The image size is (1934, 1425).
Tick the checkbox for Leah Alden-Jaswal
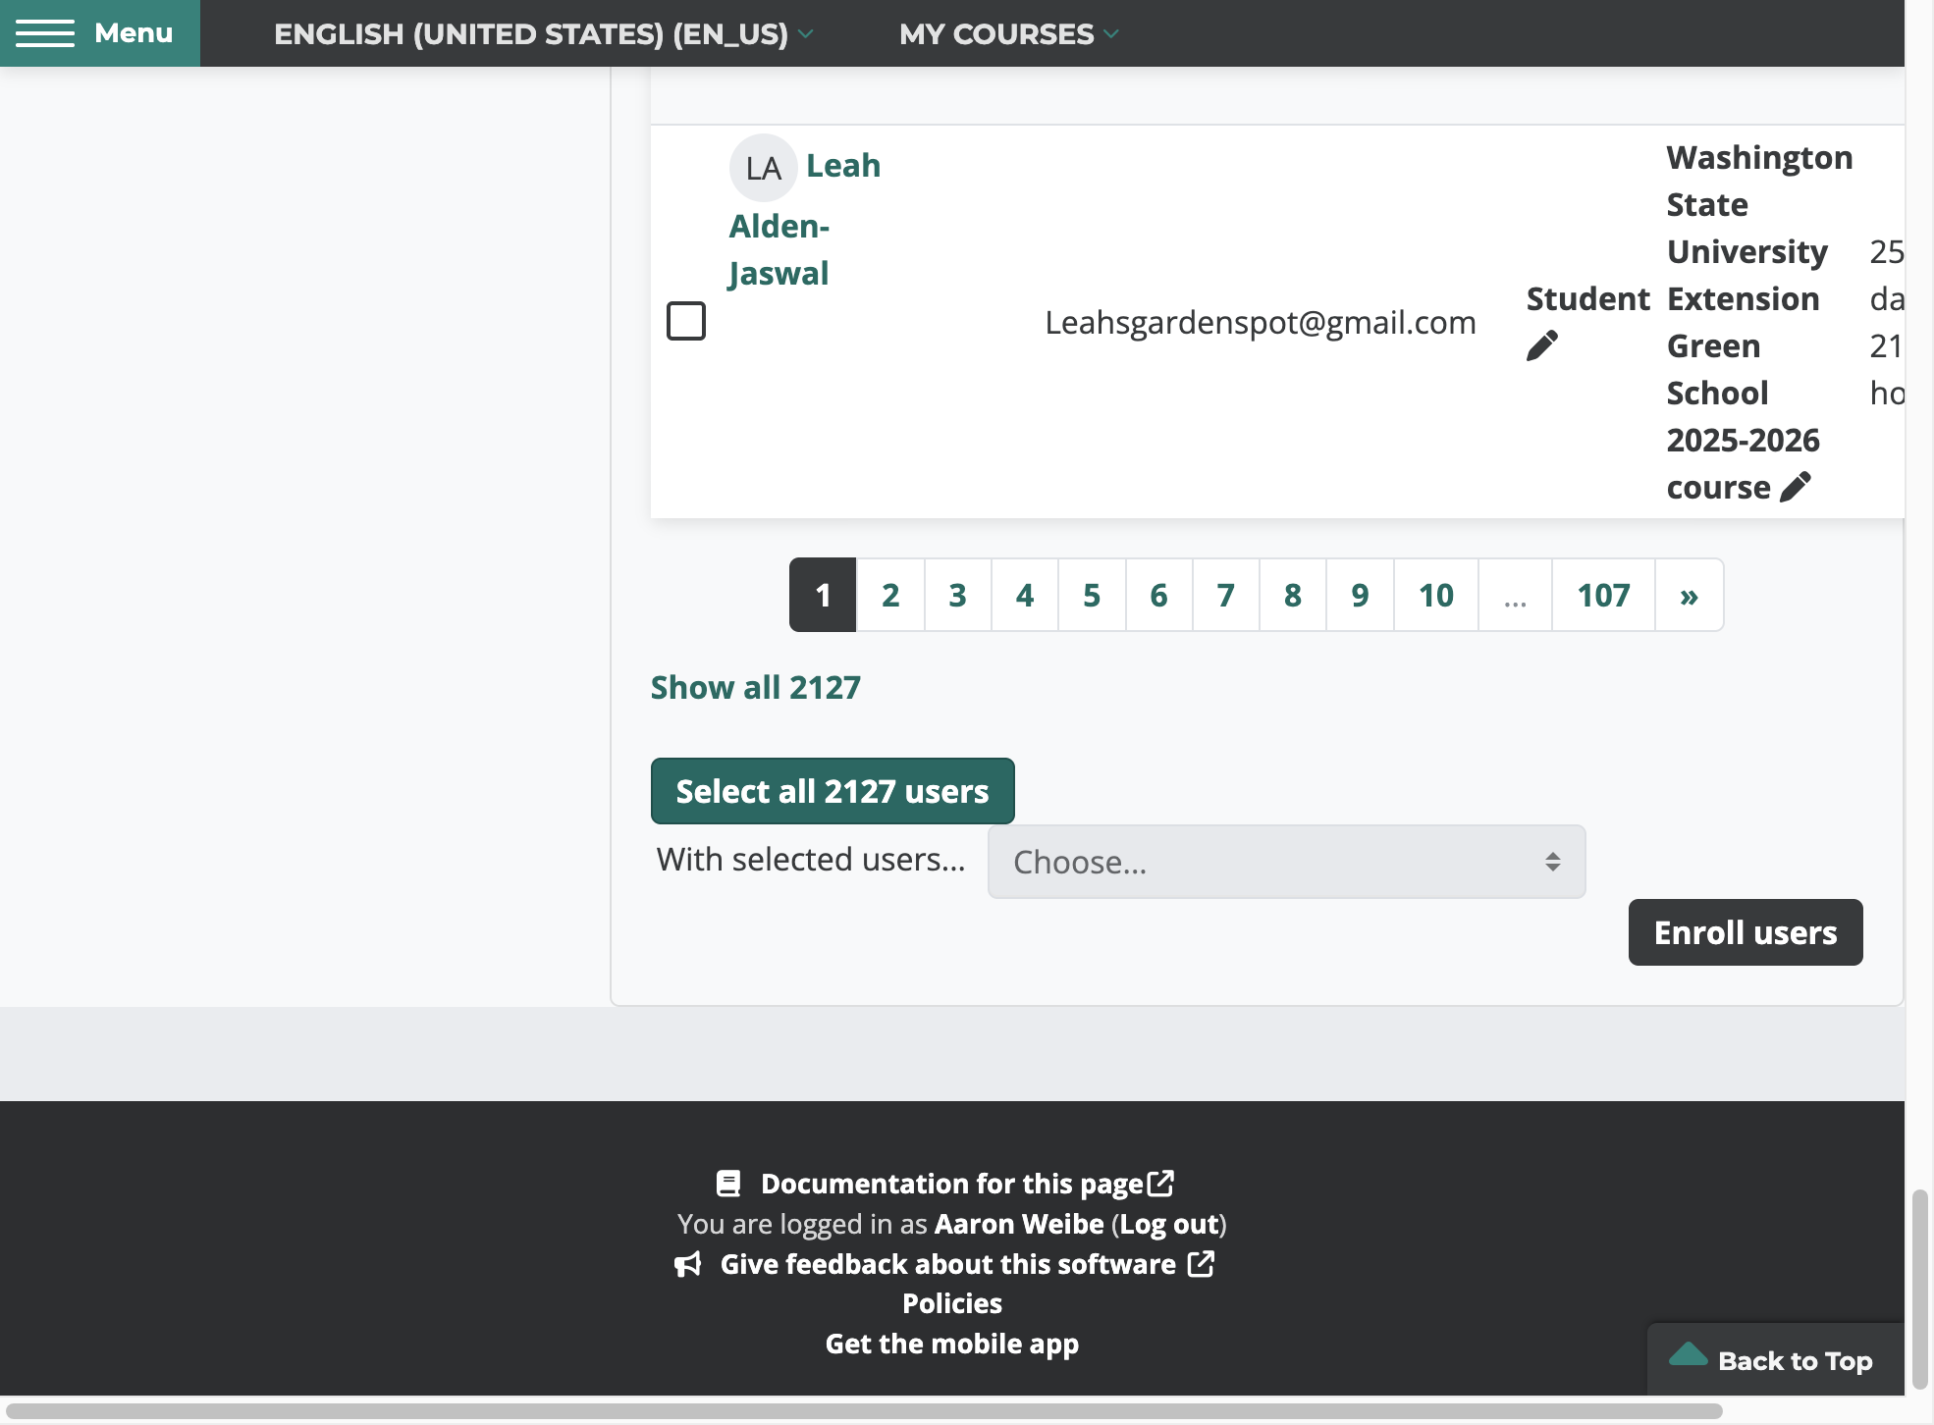point(686,321)
